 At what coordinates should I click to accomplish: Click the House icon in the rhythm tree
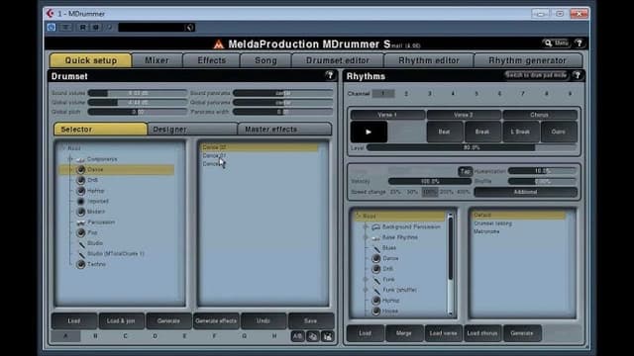click(x=376, y=311)
